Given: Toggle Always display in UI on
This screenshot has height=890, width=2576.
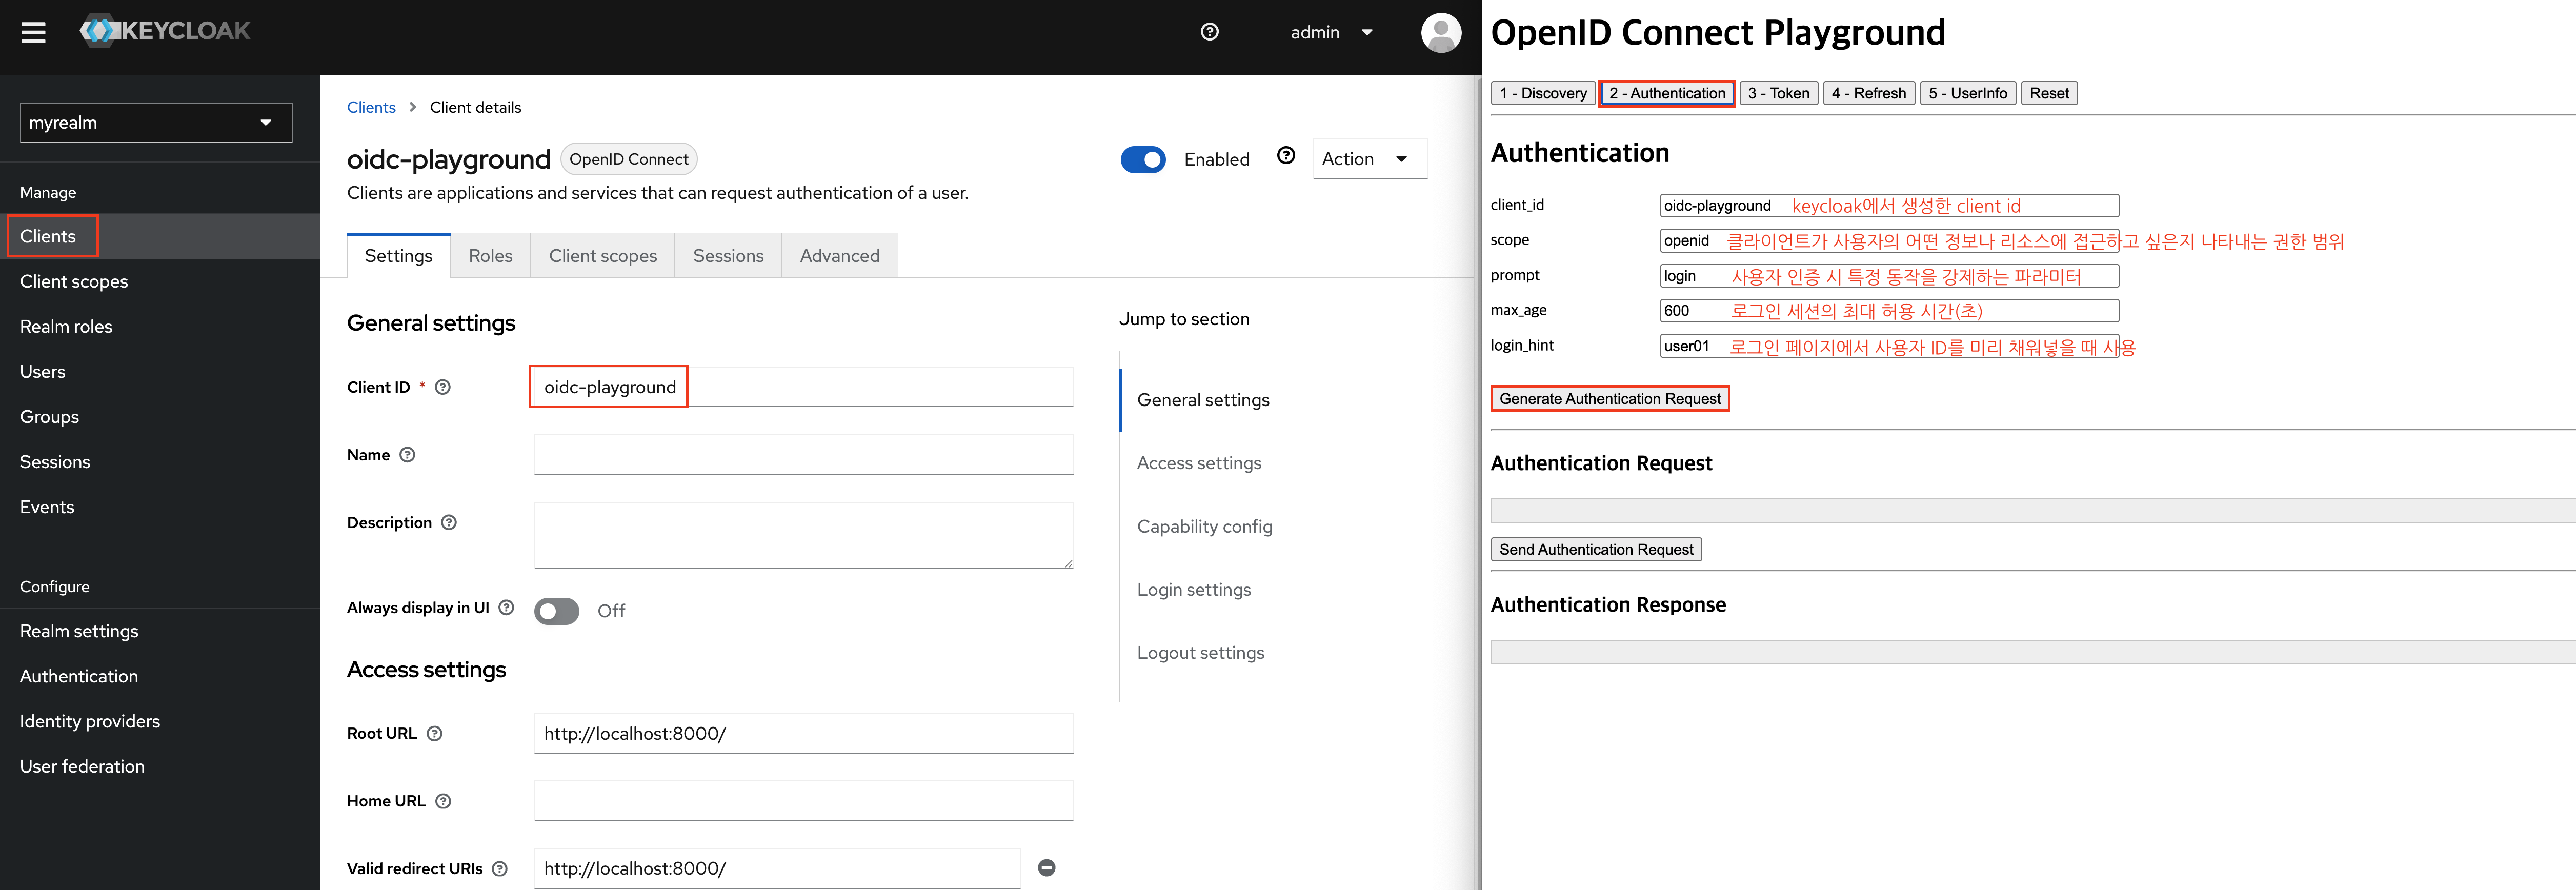Looking at the screenshot, I should tap(556, 610).
